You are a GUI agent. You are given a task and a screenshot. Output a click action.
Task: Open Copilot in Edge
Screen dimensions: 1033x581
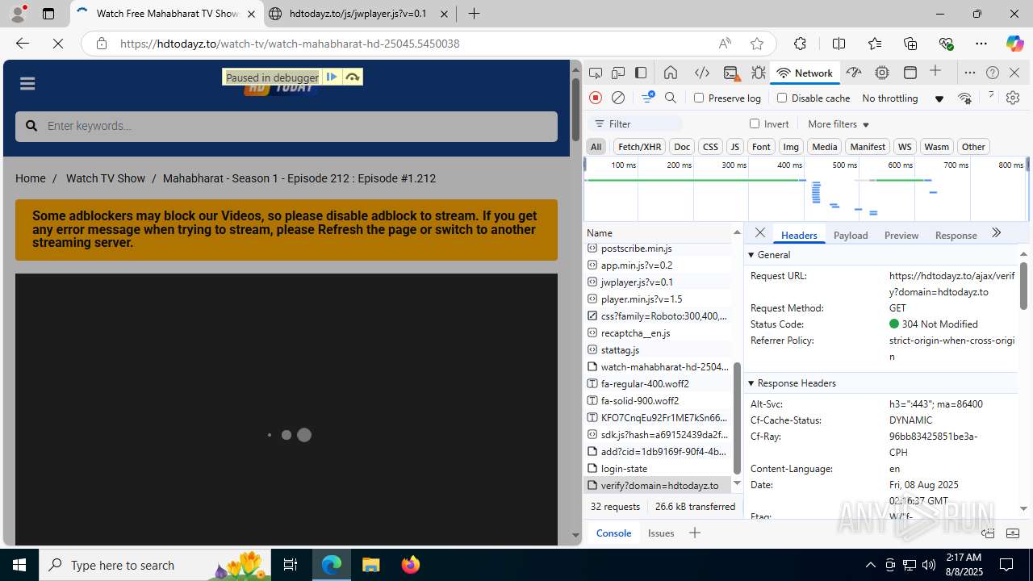click(1014, 44)
